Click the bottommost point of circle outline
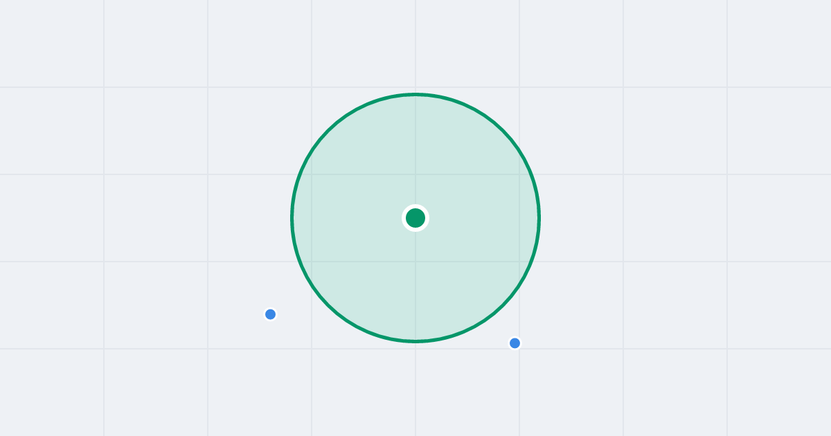The image size is (831, 436). [415, 341]
